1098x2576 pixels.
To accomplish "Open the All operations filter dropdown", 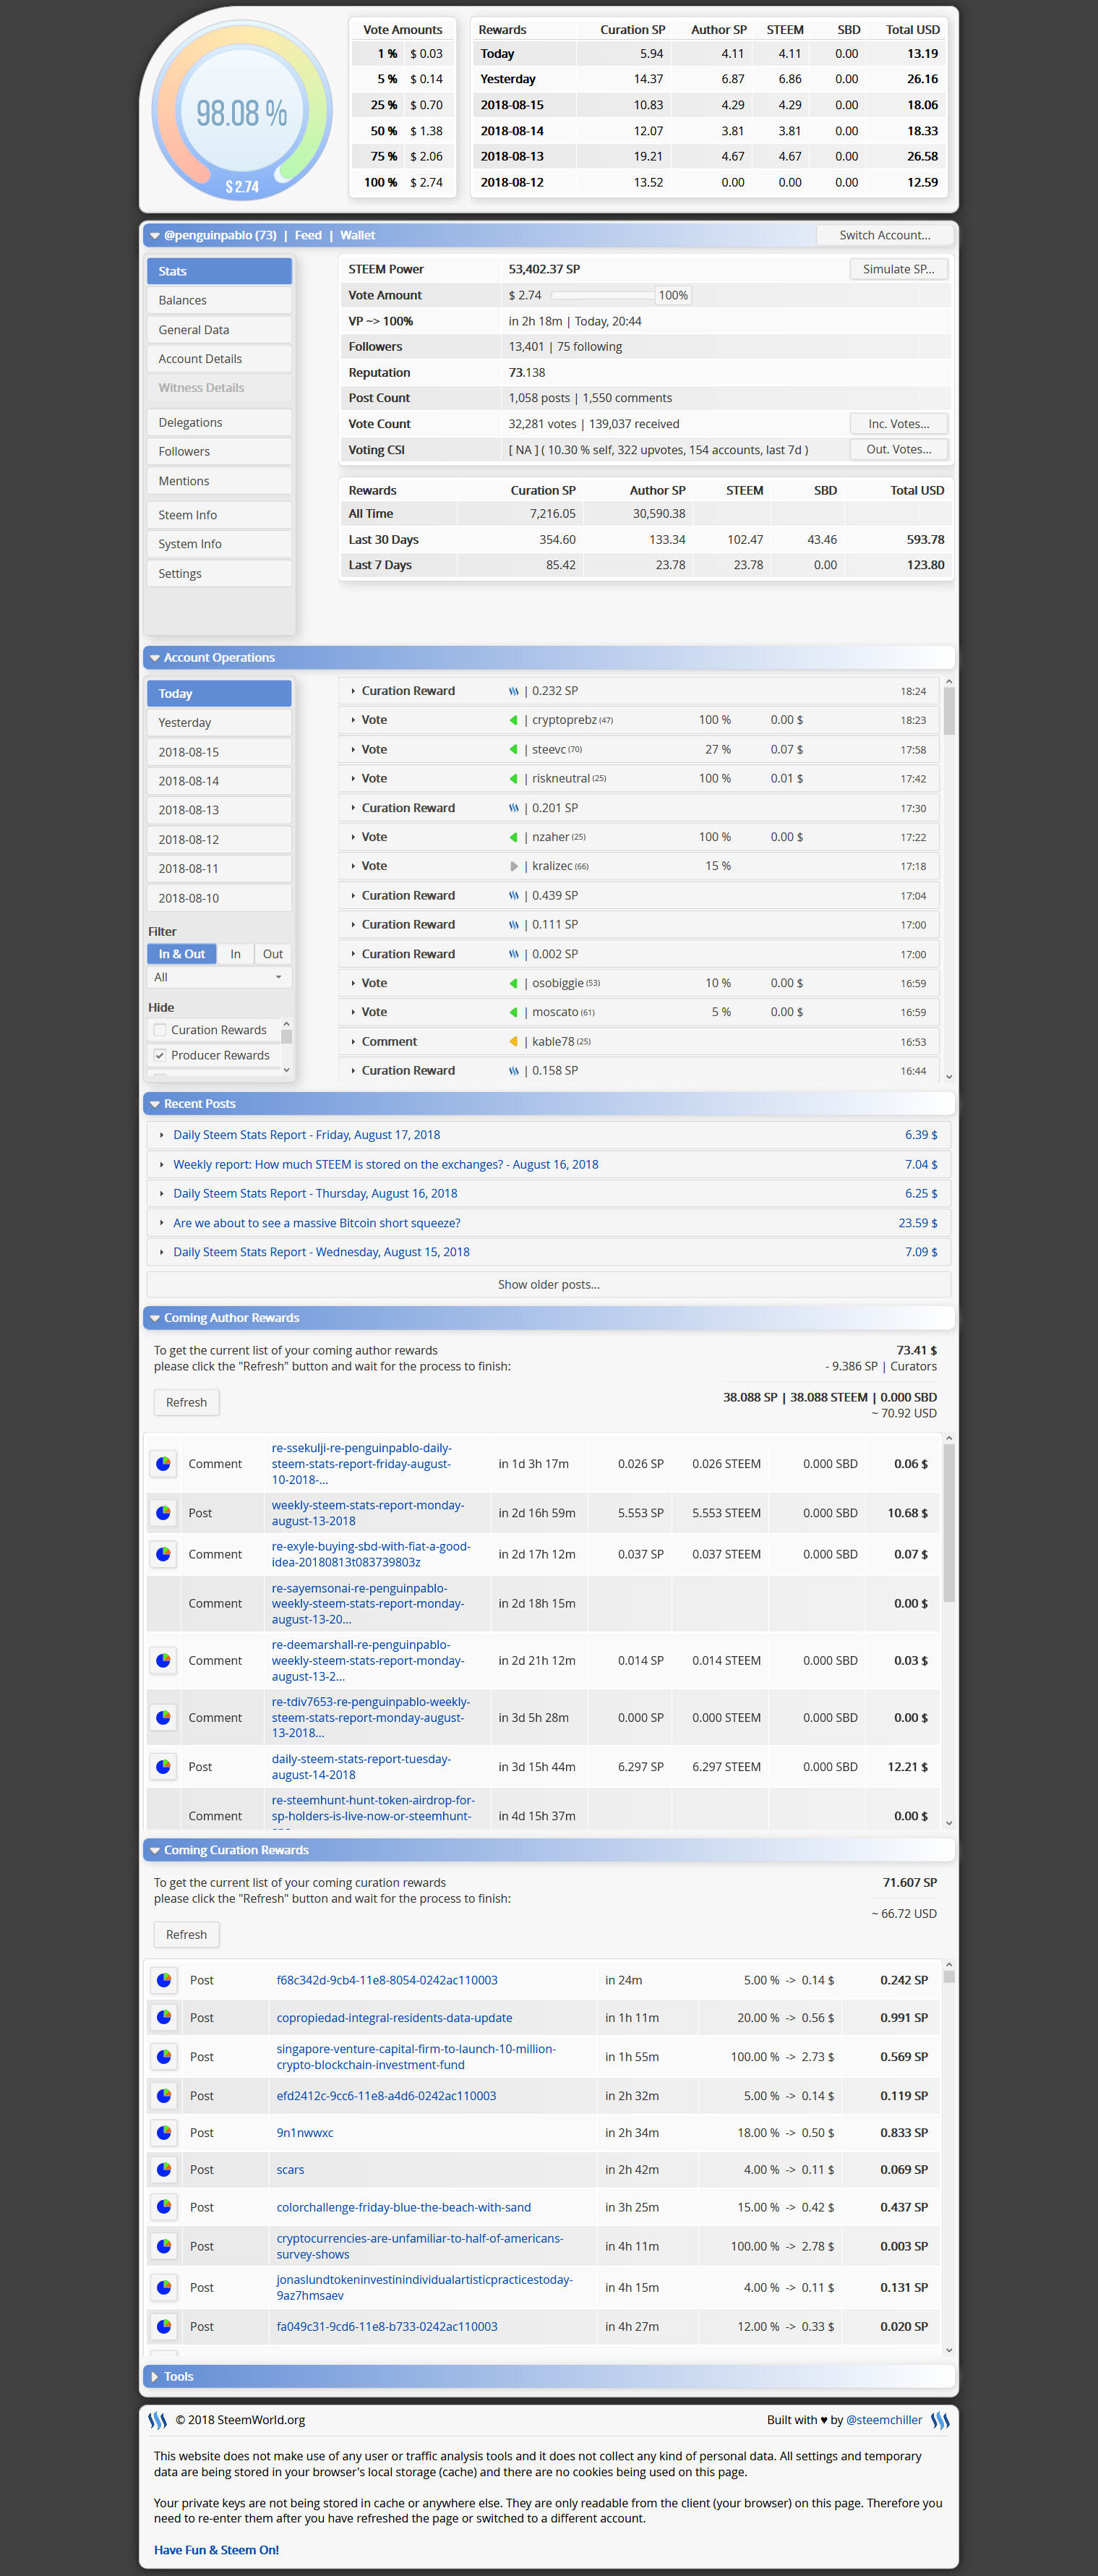I will [219, 977].
